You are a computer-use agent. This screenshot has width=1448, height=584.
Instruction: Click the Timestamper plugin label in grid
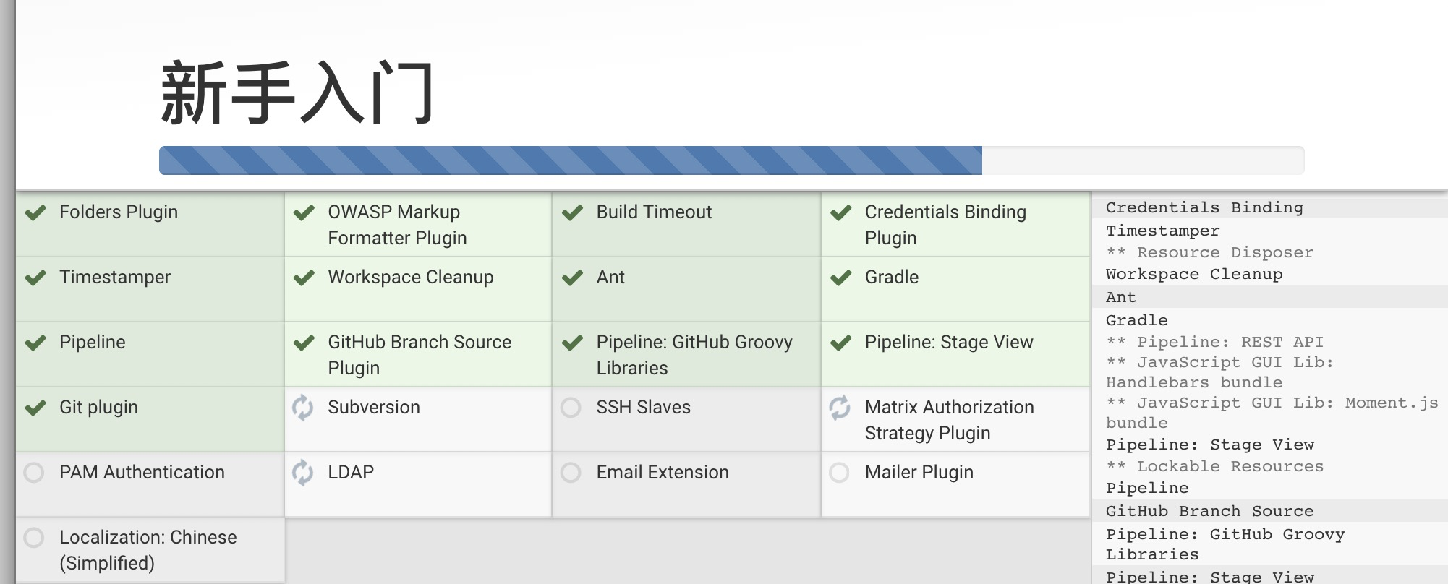[x=115, y=278]
